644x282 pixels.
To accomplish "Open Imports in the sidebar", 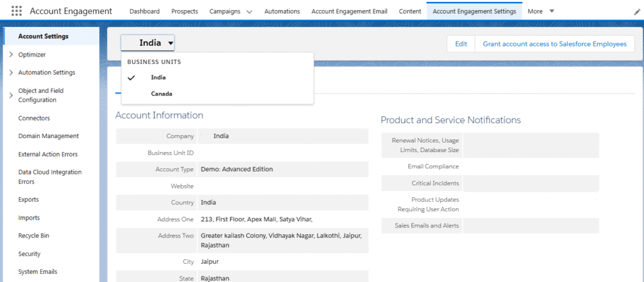I will (x=29, y=218).
